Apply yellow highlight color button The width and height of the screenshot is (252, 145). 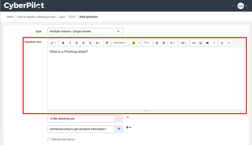click(133, 43)
